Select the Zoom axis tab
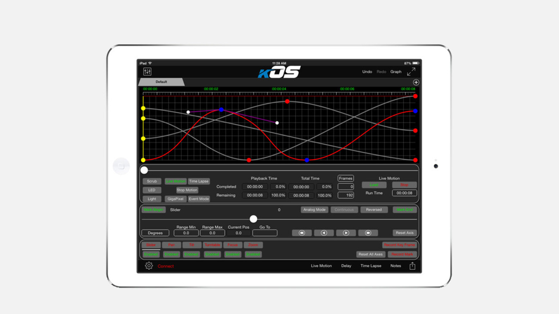559x314 pixels. tap(253, 245)
